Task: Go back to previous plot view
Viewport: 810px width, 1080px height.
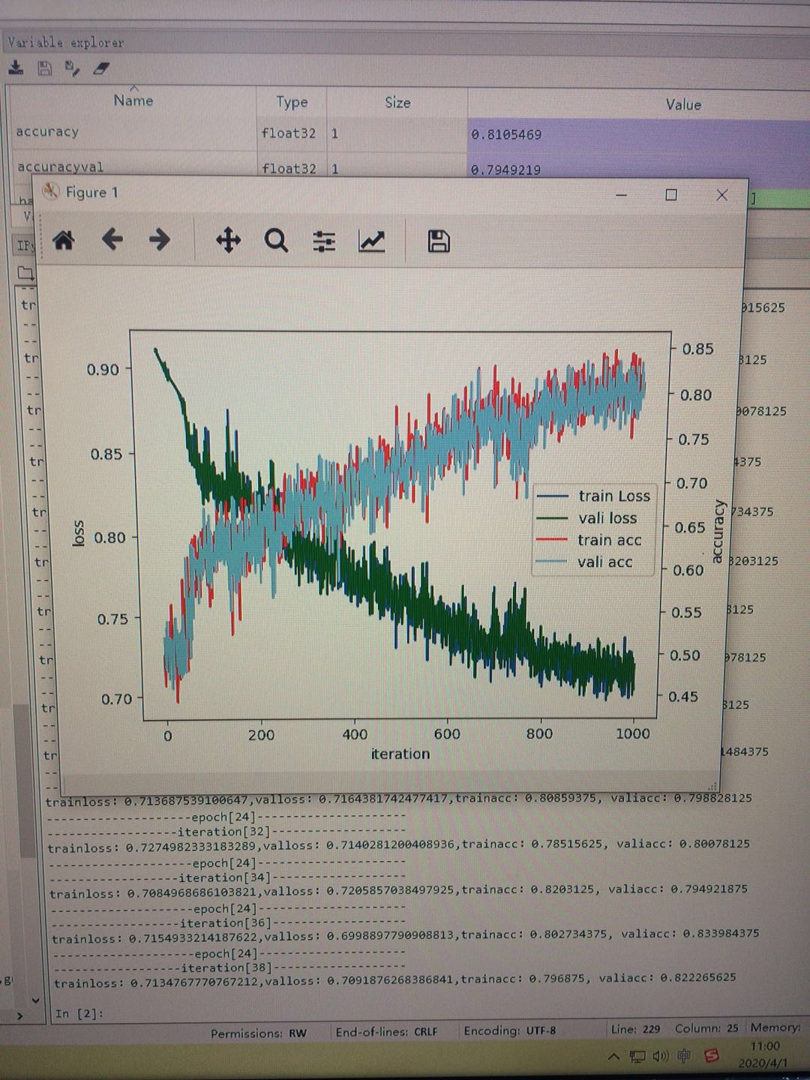Action: 112,240
